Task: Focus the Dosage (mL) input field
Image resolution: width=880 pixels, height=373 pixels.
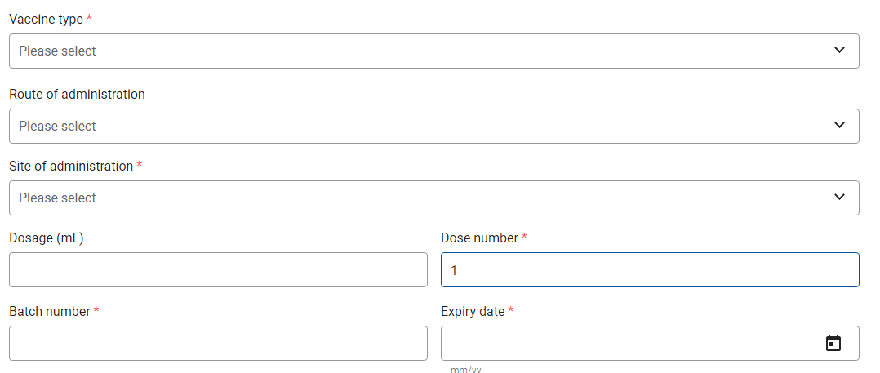Action: tap(218, 270)
